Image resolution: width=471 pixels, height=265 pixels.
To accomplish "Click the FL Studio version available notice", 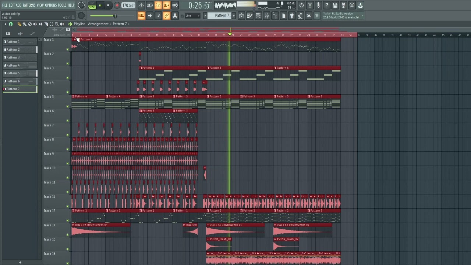I will click(342, 15).
